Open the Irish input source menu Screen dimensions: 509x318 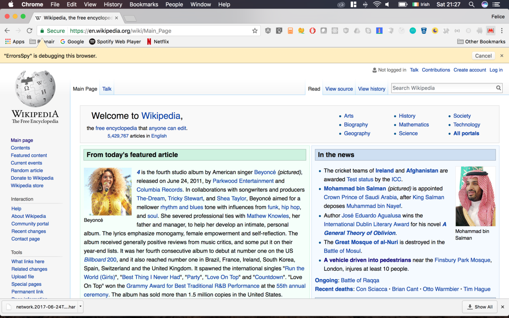[x=421, y=4]
